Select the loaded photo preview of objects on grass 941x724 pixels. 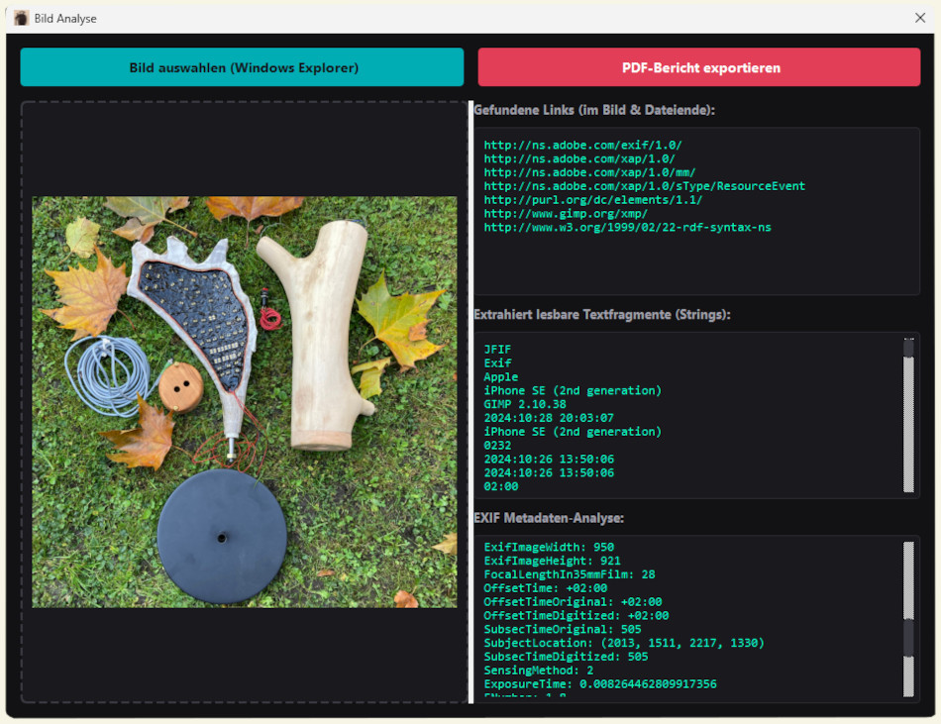click(x=245, y=402)
